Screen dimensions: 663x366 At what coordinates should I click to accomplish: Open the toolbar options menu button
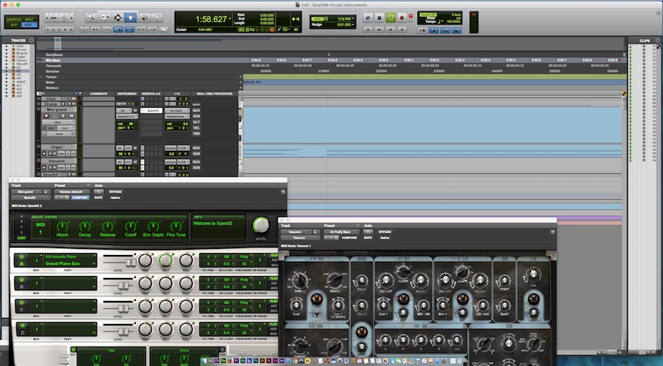click(658, 14)
